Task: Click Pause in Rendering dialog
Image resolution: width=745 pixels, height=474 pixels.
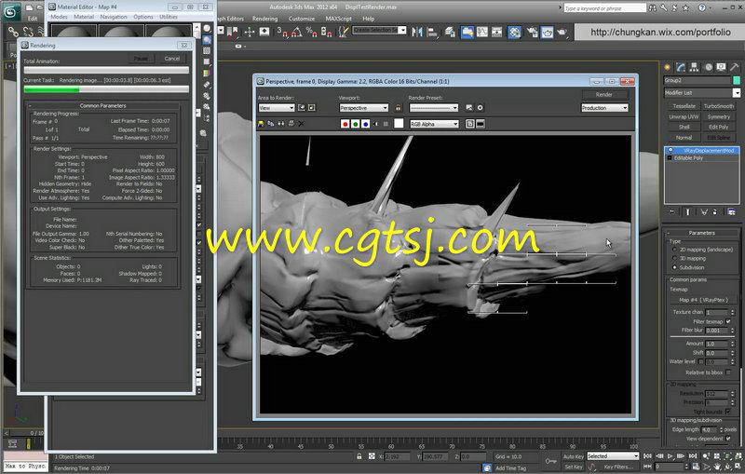Action: [x=141, y=59]
